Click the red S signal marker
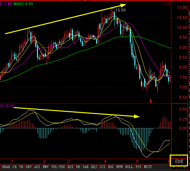 click(x=151, y=101)
